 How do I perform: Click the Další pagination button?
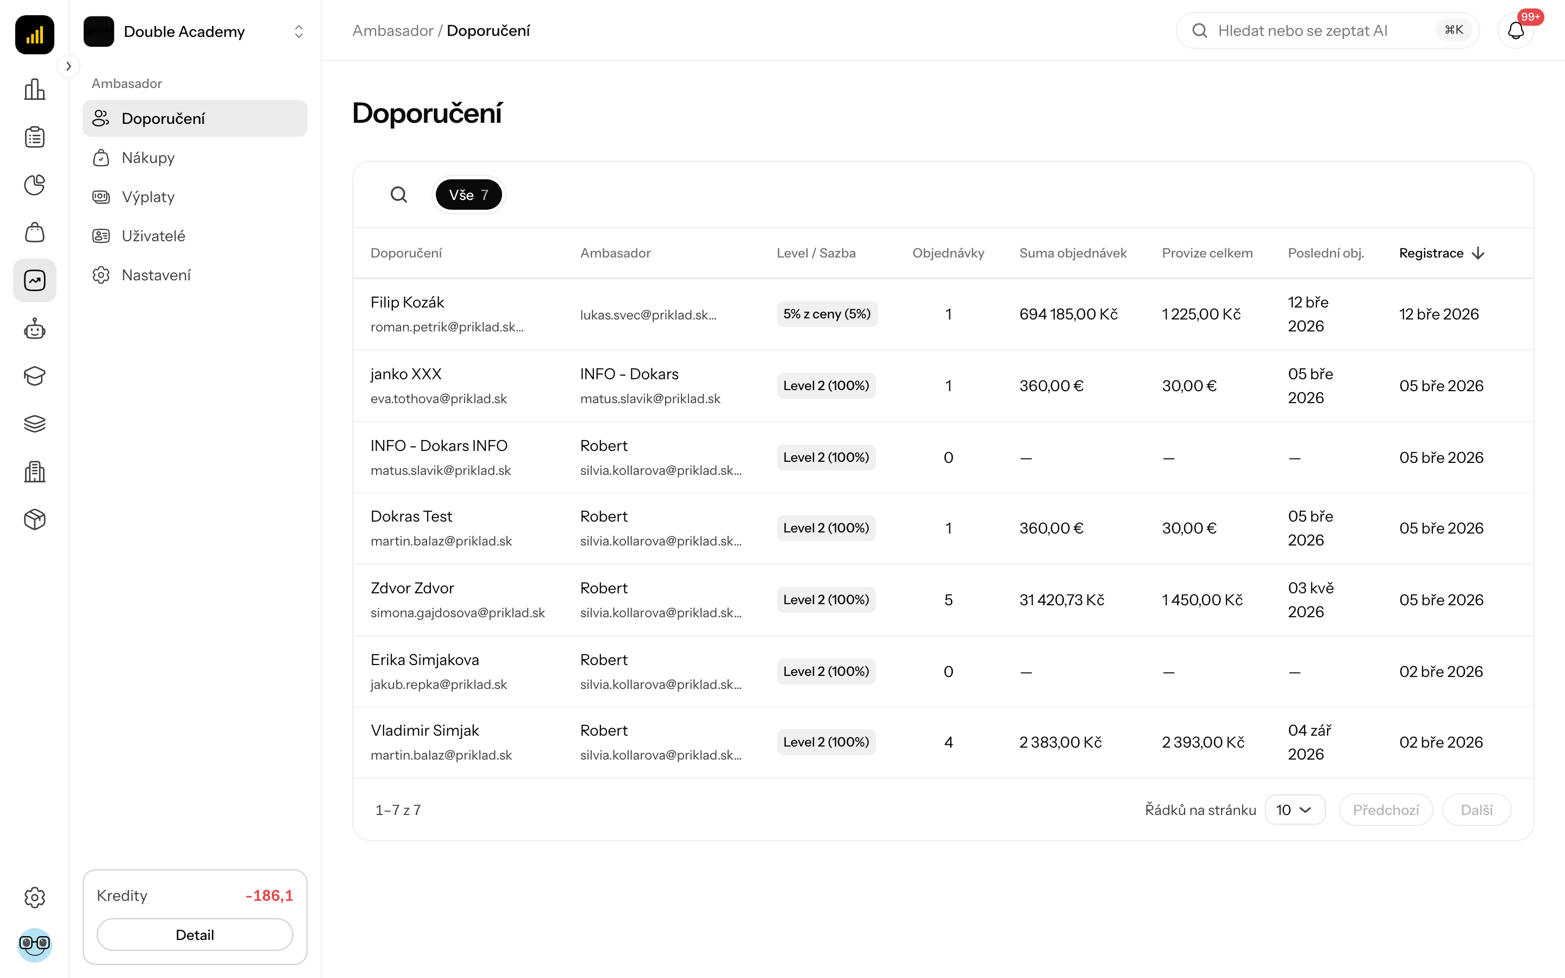1476,810
